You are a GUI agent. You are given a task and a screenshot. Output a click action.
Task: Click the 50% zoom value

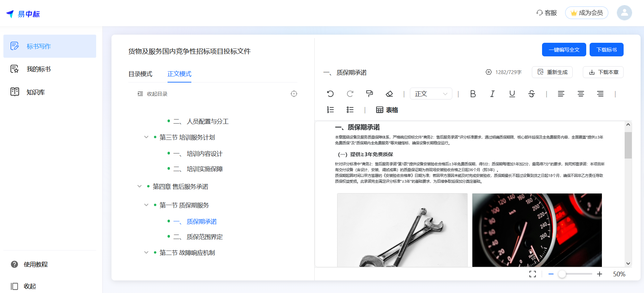[x=619, y=274]
